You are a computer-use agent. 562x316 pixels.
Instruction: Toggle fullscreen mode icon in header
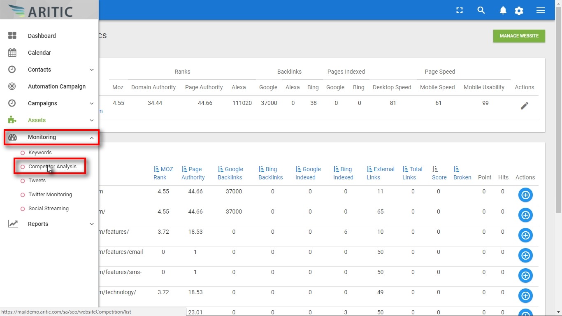[x=460, y=11]
